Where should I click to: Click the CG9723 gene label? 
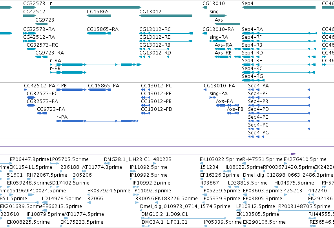click(x=45, y=20)
